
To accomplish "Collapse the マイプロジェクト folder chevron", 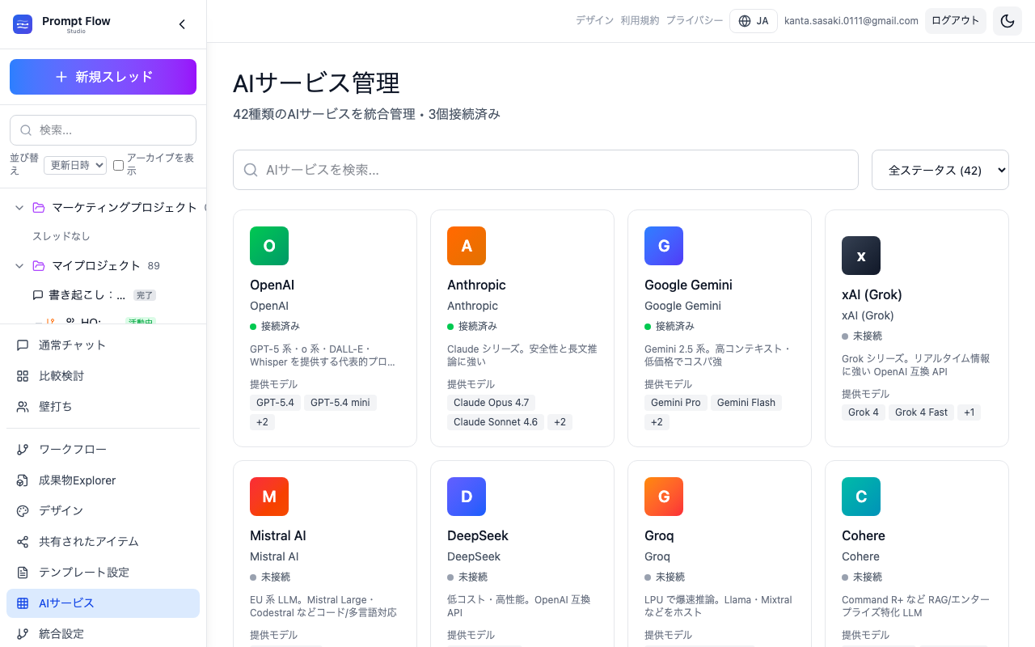I will coord(19,266).
